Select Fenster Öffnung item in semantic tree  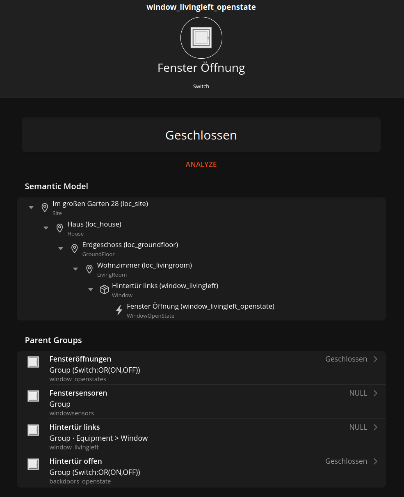pyautogui.click(x=200, y=307)
